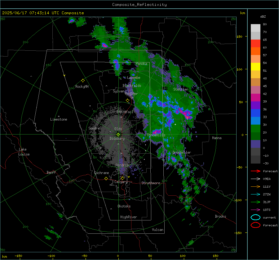The width and height of the screenshot is (279, 260).
Task: Select the 30 dBZ green swatch
Action: point(255,129)
